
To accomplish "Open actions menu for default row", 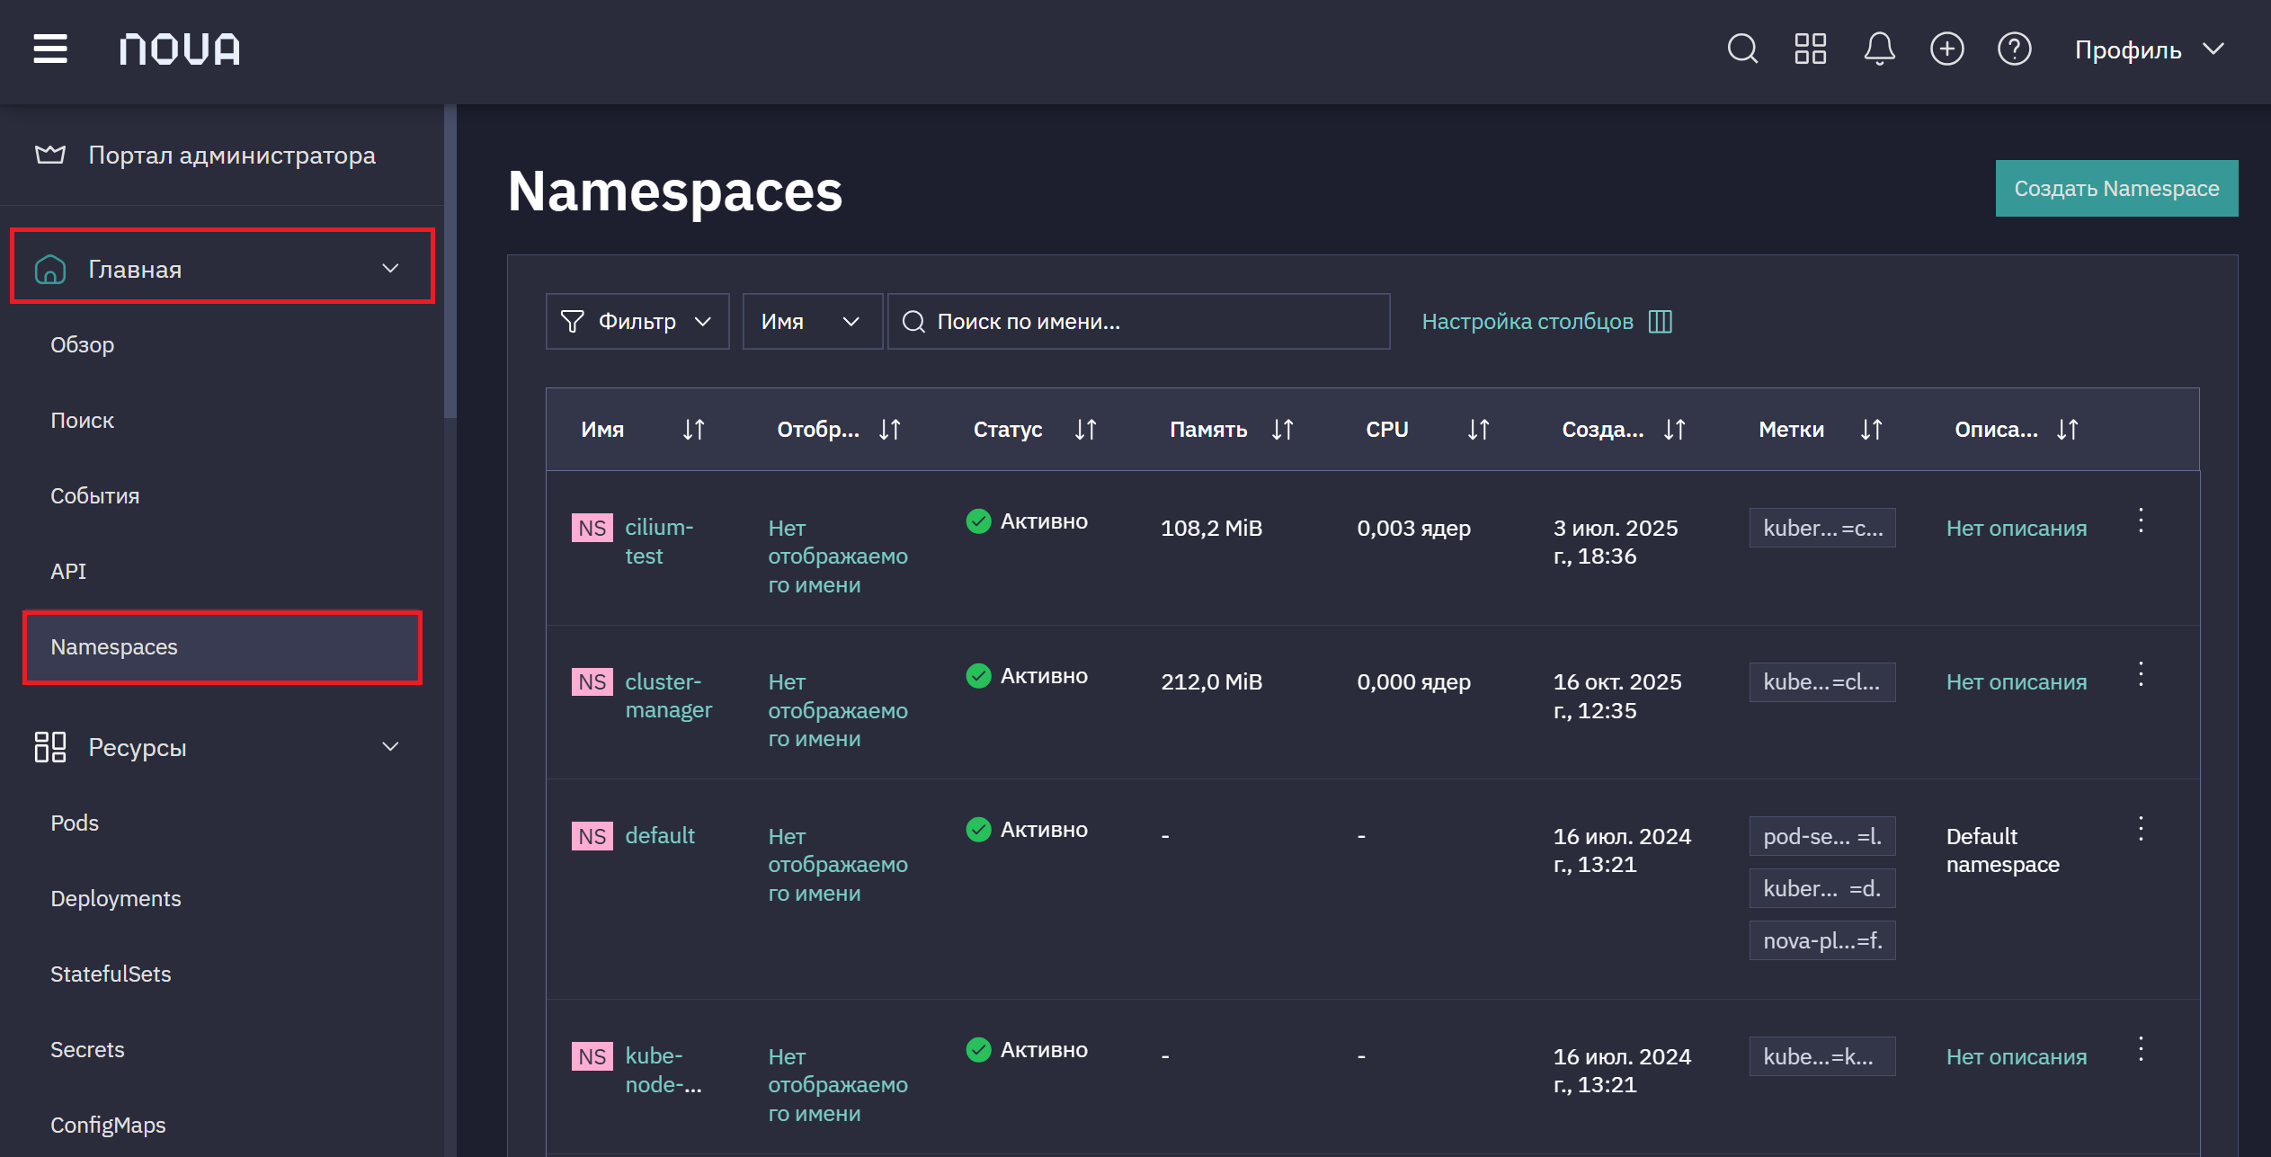I will tap(2142, 829).
